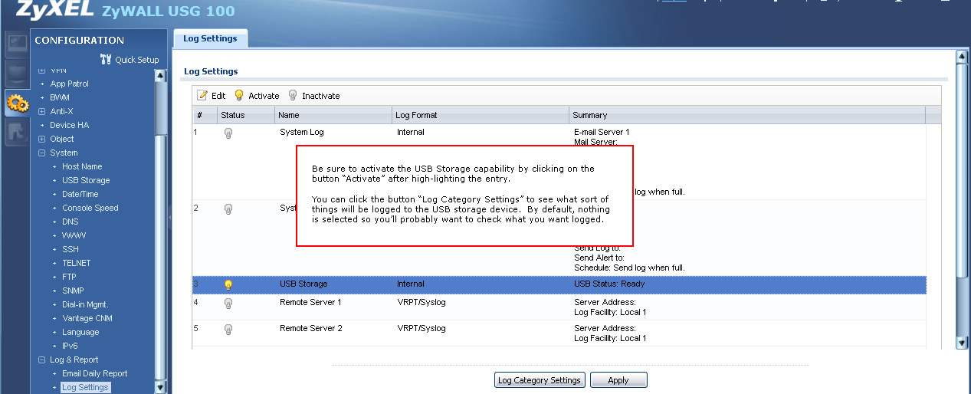The image size is (971, 394).
Task: Open Device HA in the navigation tree
Action: (69, 125)
